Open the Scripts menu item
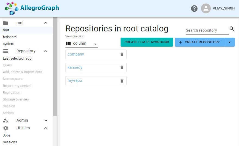 pos(8,113)
